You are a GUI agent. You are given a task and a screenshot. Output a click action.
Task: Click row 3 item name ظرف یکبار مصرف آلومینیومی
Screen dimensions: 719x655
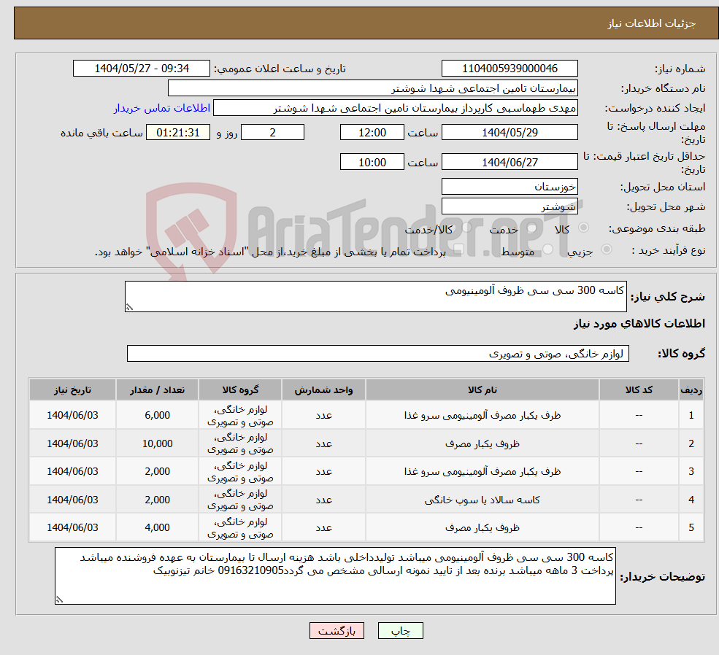(482, 471)
